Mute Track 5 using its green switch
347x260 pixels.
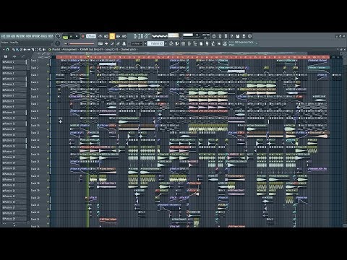pos(48,93)
